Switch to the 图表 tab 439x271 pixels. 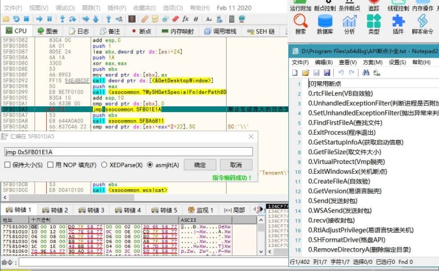click(x=47, y=31)
